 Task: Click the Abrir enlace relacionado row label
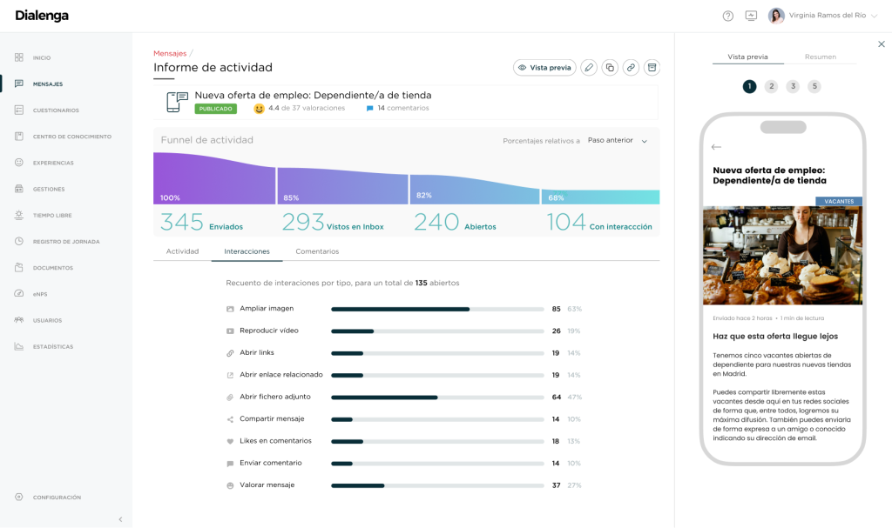(281, 375)
